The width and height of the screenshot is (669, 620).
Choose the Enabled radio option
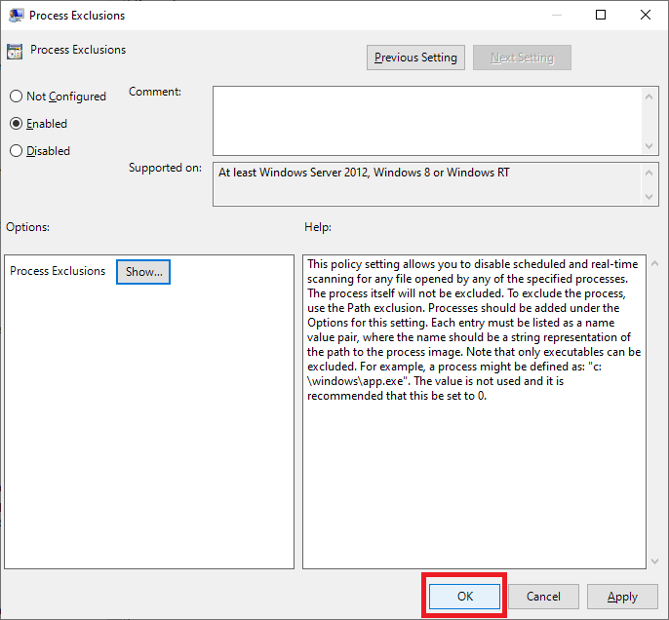[16, 124]
